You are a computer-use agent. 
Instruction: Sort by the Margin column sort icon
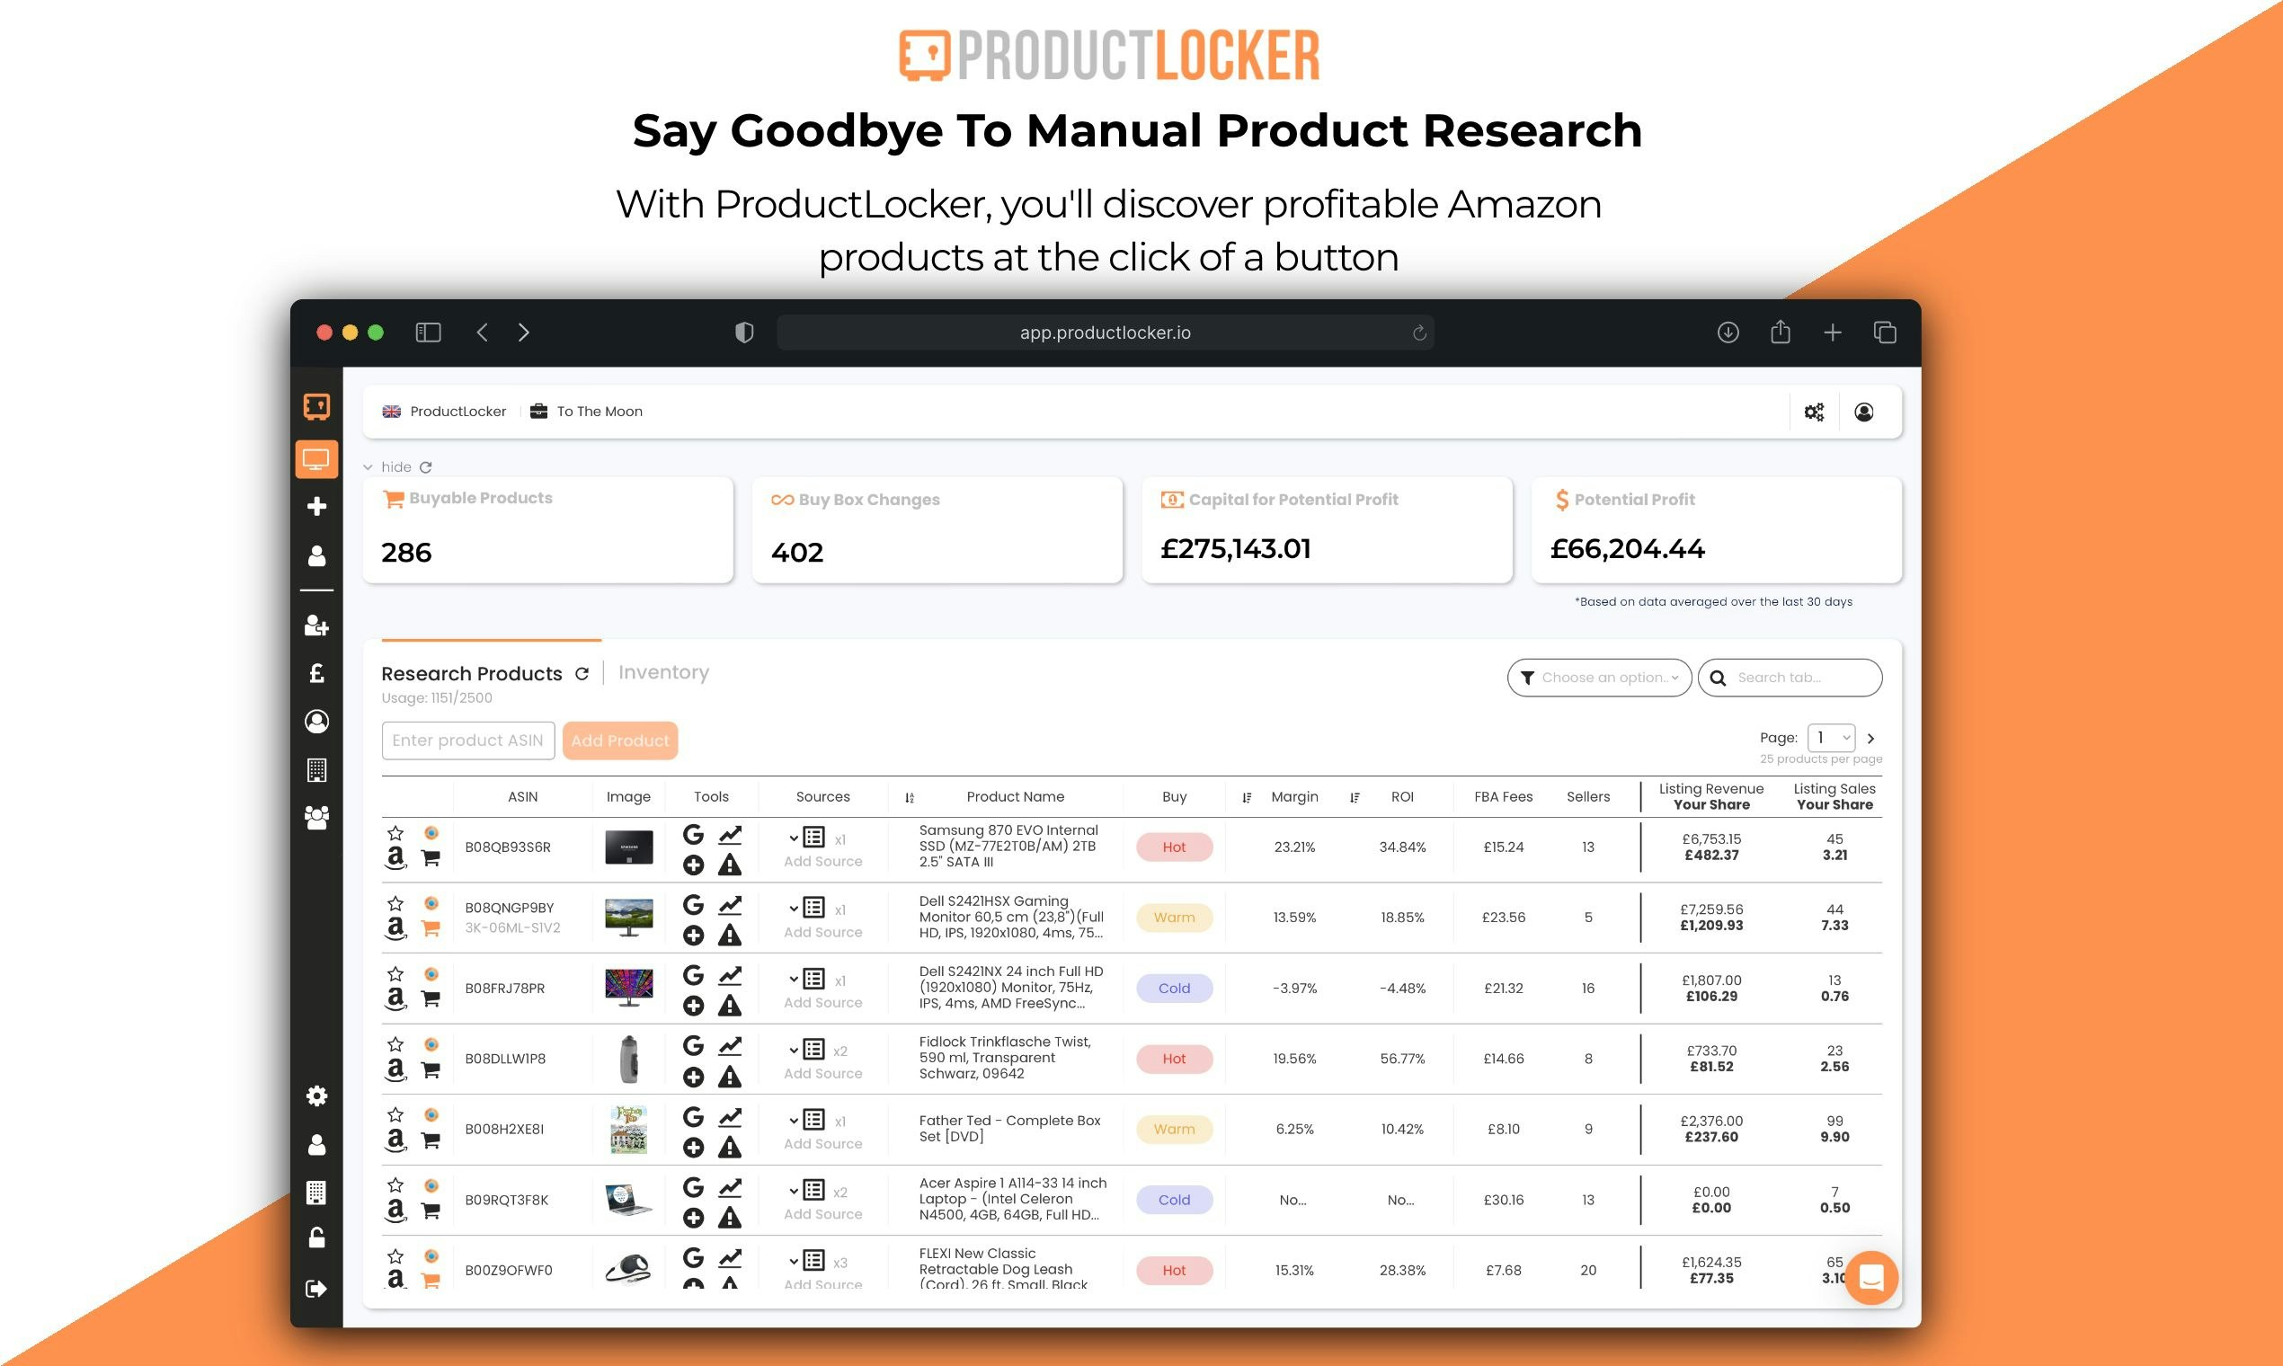tap(1247, 797)
